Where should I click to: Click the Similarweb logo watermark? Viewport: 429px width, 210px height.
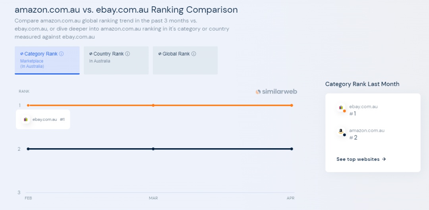(x=276, y=92)
